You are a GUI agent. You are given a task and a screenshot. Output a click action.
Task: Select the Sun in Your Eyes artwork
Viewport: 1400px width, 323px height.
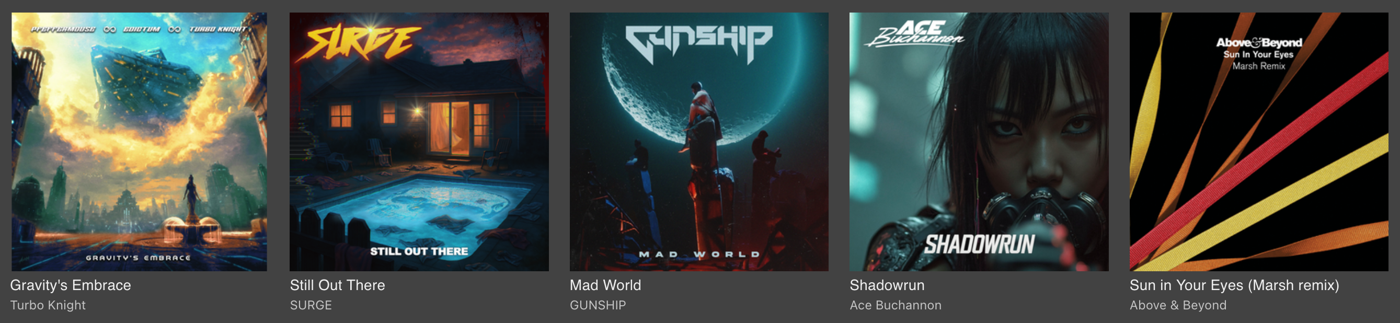point(1259,142)
